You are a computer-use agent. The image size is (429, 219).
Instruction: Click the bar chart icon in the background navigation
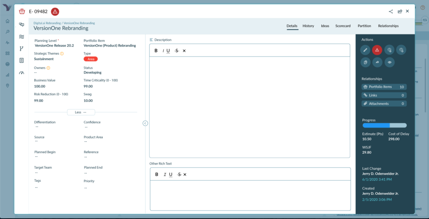click(x=8, y=74)
